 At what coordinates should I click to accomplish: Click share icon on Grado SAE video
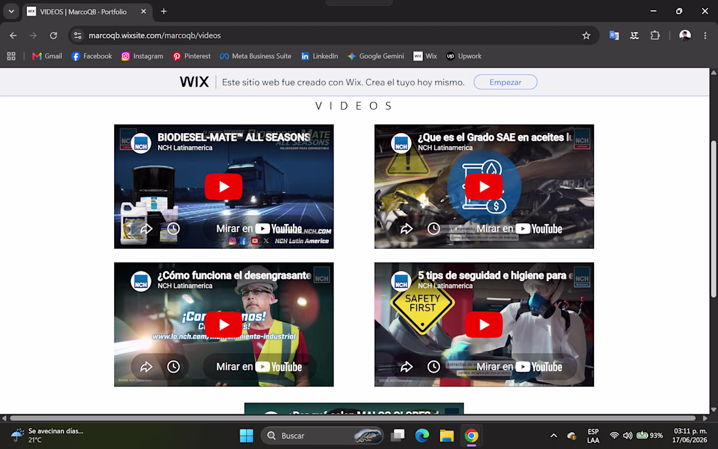point(406,229)
